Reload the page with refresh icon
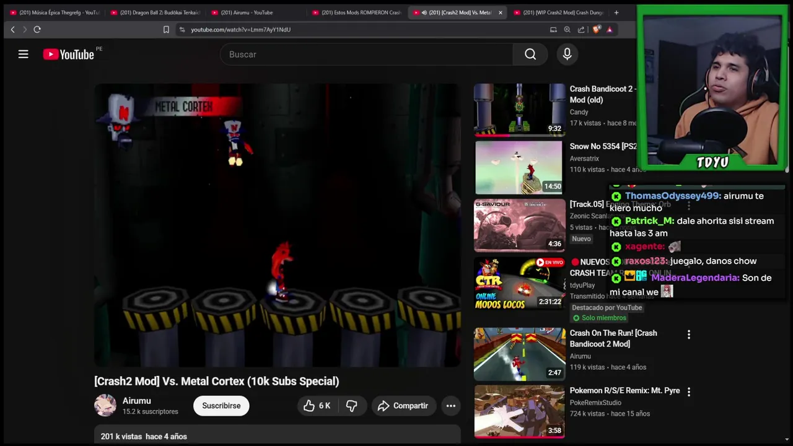This screenshot has width=793, height=446. click(37, 29)
